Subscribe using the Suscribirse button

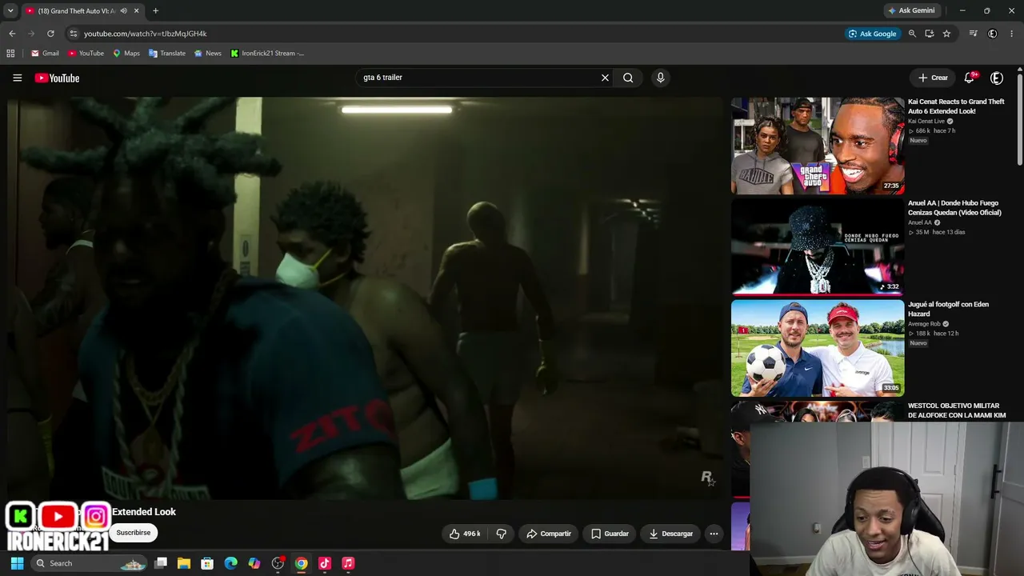point(133,533)
